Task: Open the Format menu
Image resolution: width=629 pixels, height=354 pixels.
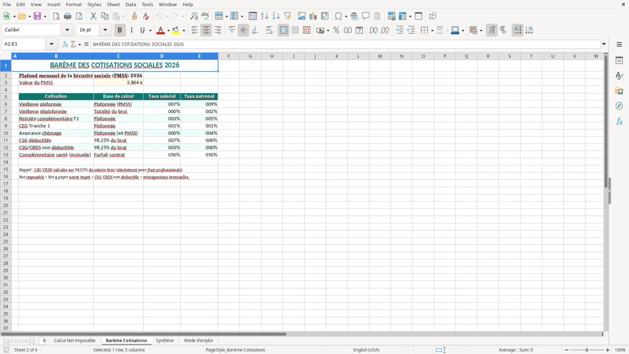Action: click(x=74, y=4)
